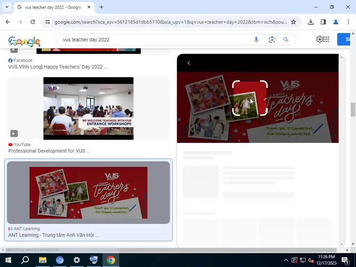This screenshot has width=356, height=267.
Task: Open the Chrome profile menu
Action: pyautogui.click(x=335, y=22)
